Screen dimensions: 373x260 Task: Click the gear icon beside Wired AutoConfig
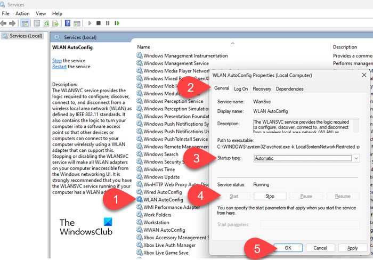pyautogui.click(x=140, y=192)
